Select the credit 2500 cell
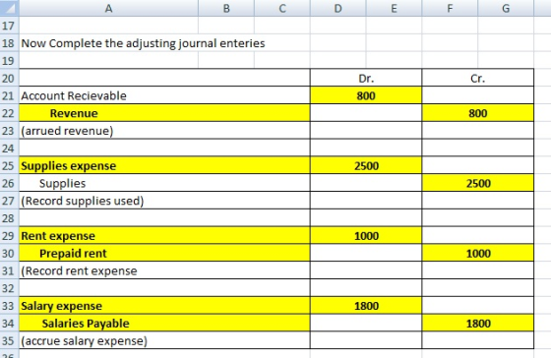 click(x=477, y=183)
